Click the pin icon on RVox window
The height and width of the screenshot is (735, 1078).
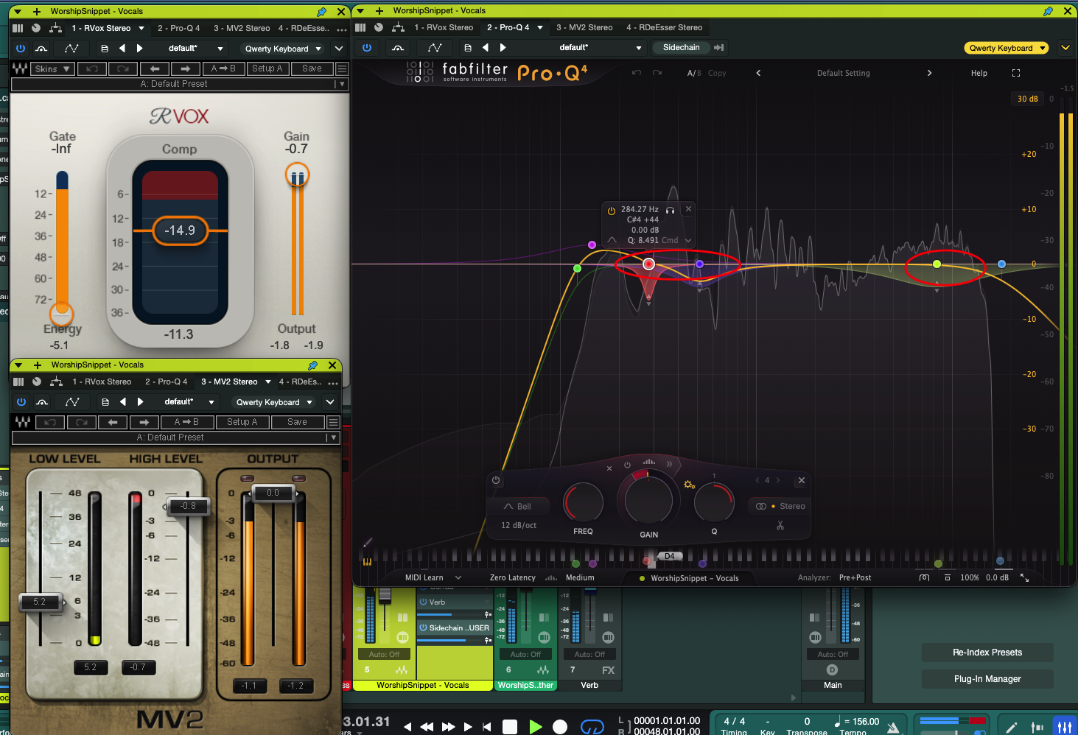pyautogui.click(x=321, y=12)
